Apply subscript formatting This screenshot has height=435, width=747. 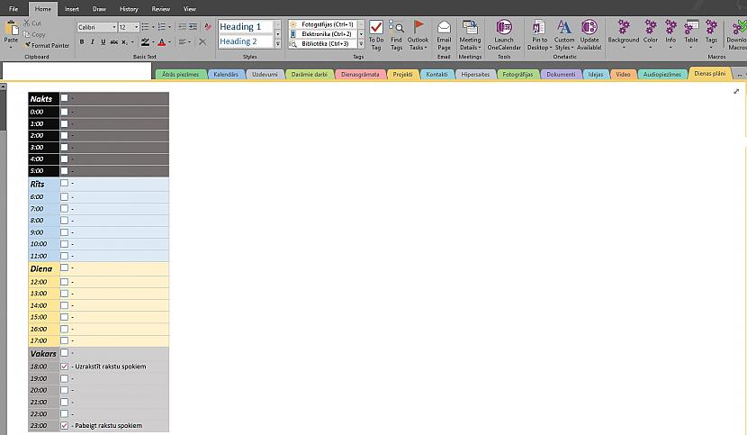coord(124,42)
